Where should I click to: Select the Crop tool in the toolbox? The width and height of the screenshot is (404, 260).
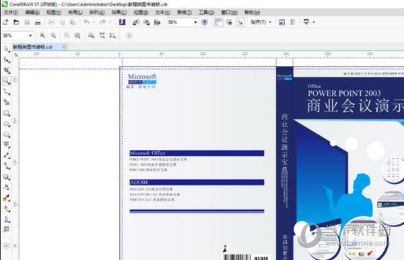7,71
